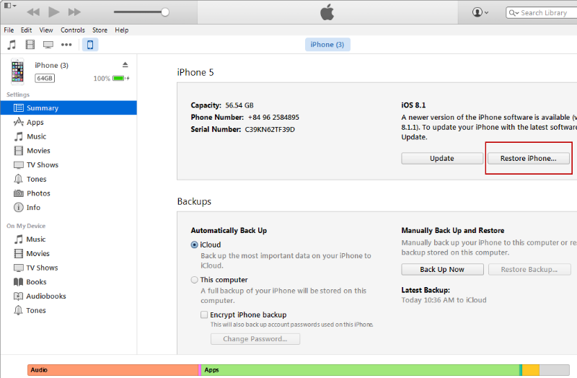Open the window mode dropdown at top-left corner
The height and width of the screenshot is (378, 577).
[10, 6]
